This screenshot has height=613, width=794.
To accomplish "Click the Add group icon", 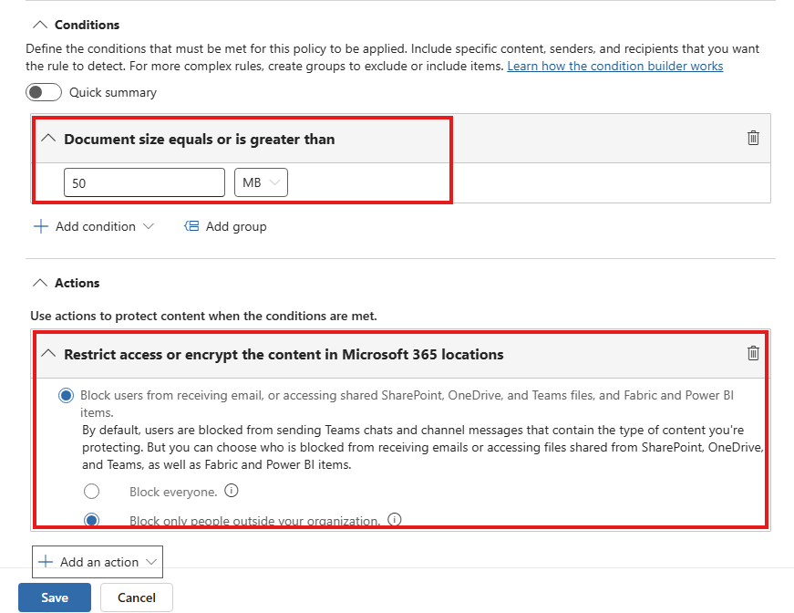I will coord(191,226).
